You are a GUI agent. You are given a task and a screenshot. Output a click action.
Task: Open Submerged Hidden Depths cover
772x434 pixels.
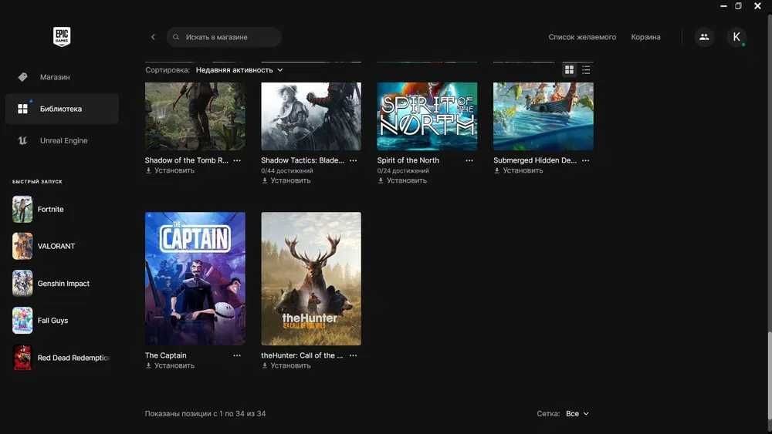coord(543,116)
